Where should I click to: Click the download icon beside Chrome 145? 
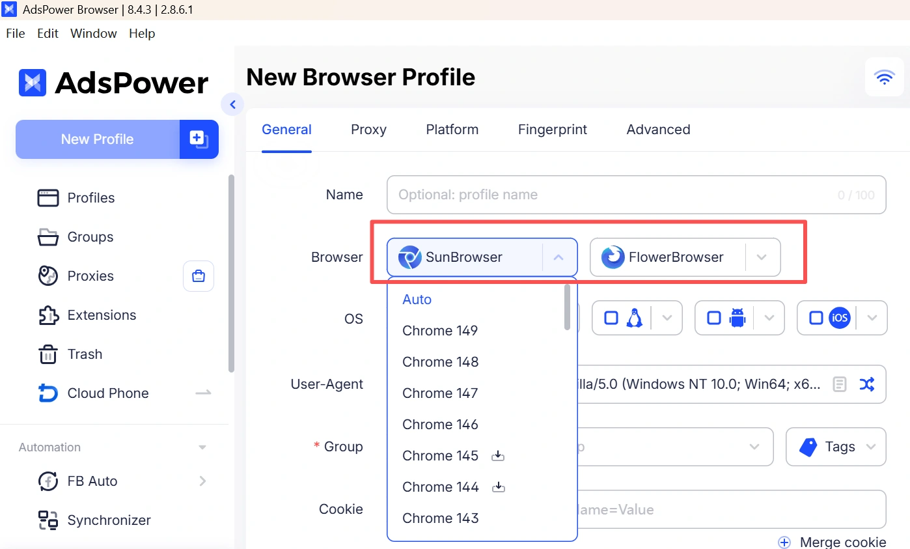[x=498, y=456]
